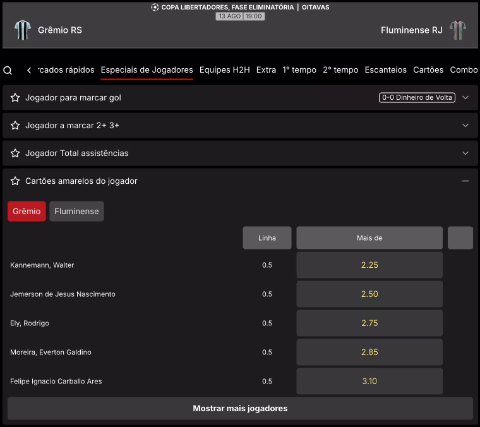Favorite the 'Jogador Total assistências' star
Viewport: 480px width, 427px height.
(15, 153)
